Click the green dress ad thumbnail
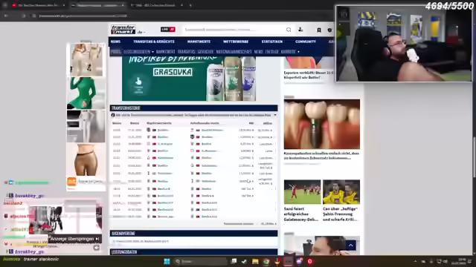This screenshot has height=267, width=476. point(86,93)
